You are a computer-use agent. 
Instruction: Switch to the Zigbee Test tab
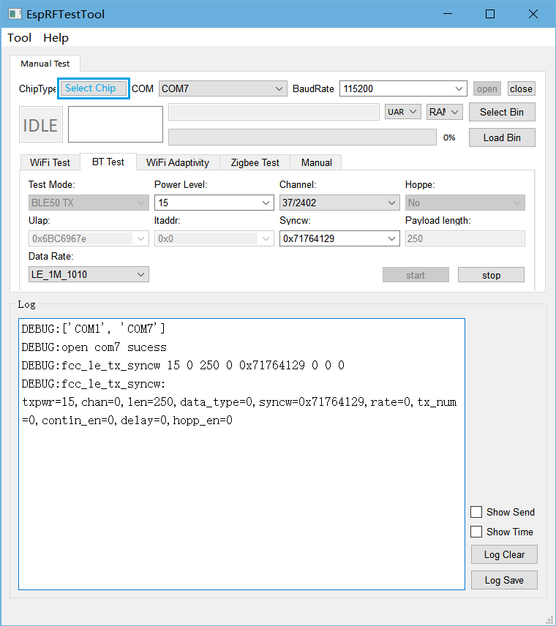pyautogui.click(x=255, y=162)
